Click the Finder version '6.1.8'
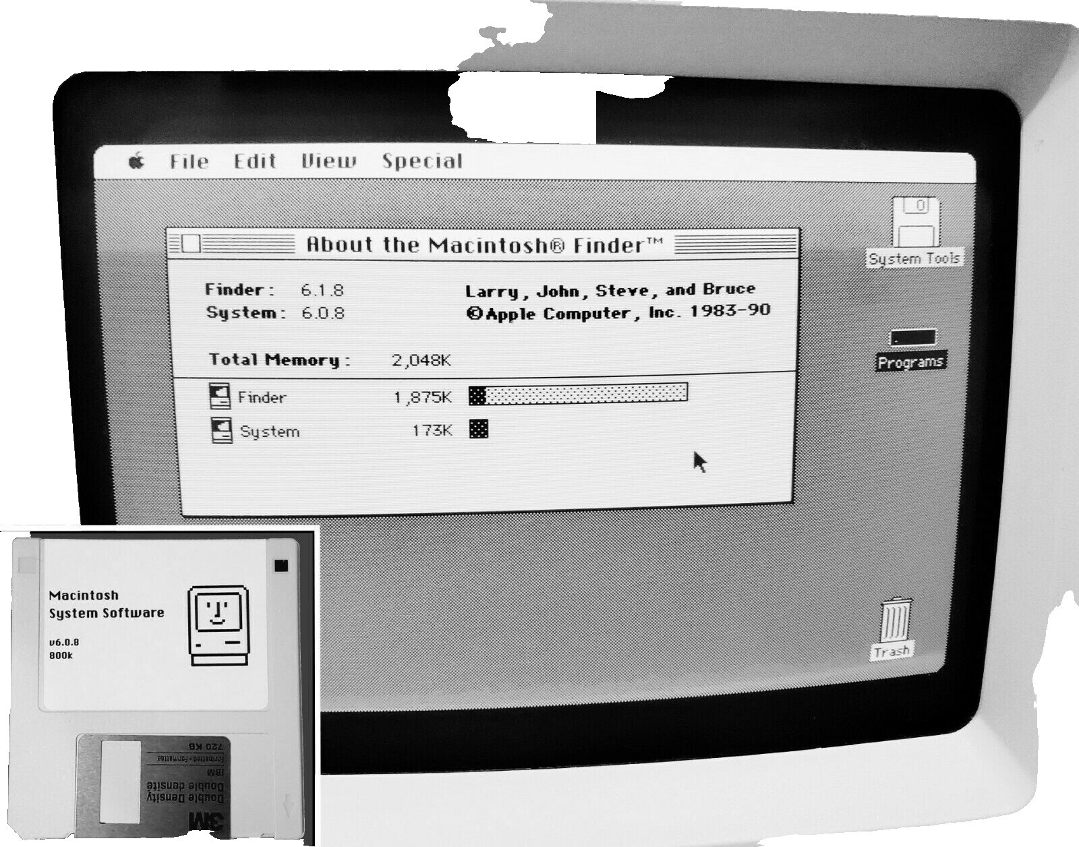 322,291
